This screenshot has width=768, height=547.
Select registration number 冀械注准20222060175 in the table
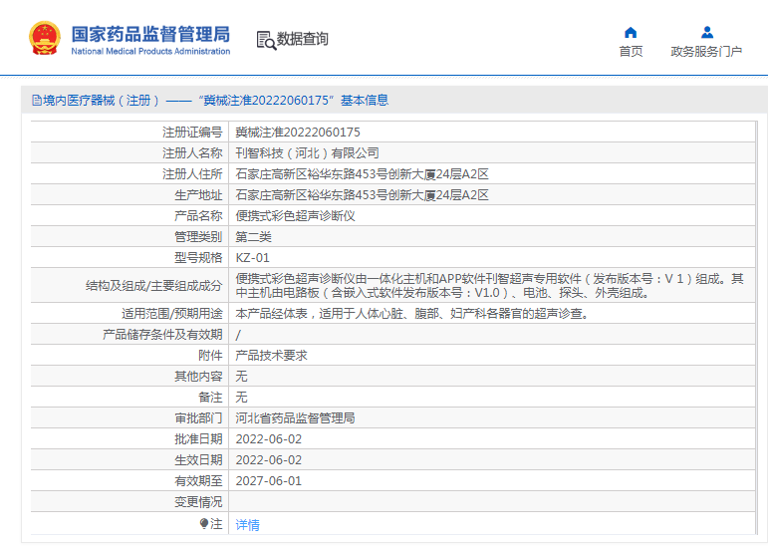point(298,132)
